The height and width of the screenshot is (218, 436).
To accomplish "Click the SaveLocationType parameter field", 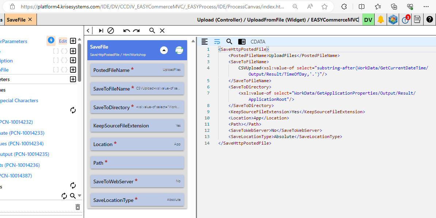I will click(137, 200).
